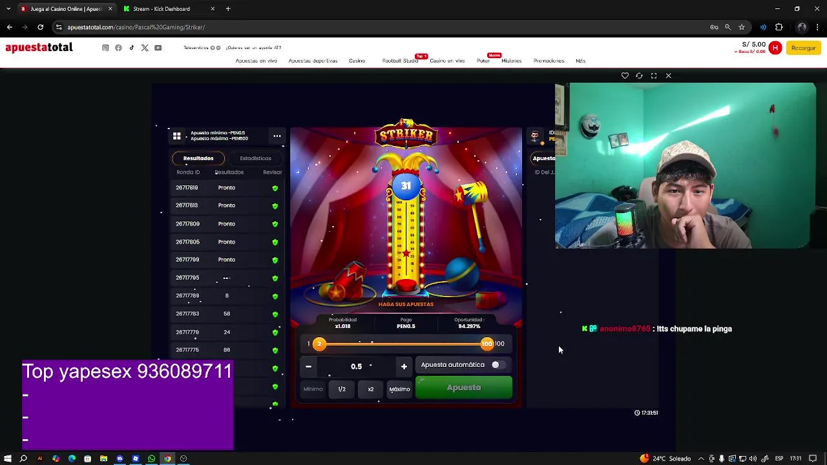Screen dimensions: 827x465
Task: Click the address bar URL
Action: click(x=136, y=27)
